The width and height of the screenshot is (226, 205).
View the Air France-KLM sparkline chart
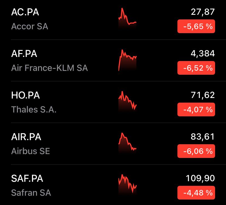coord(127,60)
